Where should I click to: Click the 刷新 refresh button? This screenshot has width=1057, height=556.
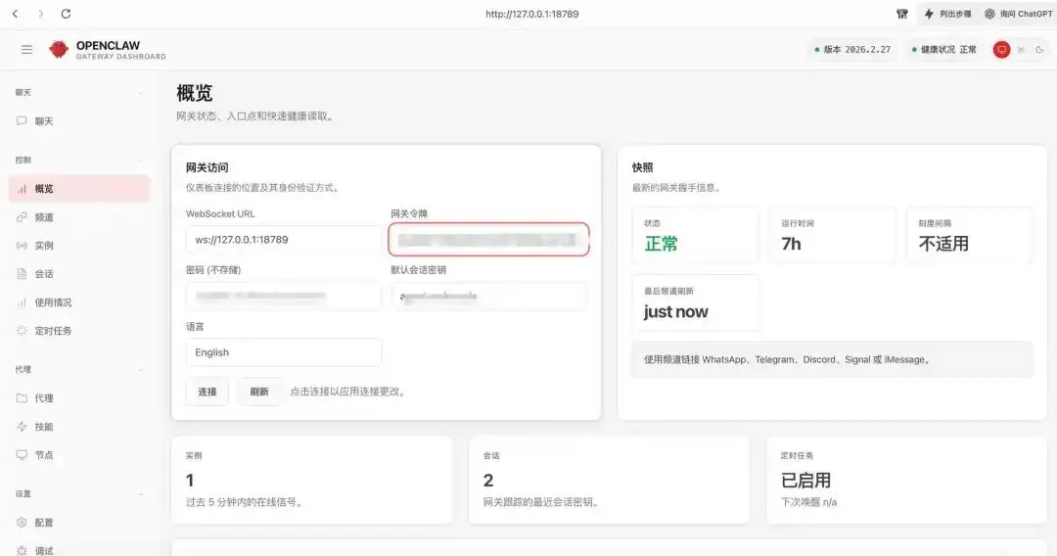click(x=259, y=392)
